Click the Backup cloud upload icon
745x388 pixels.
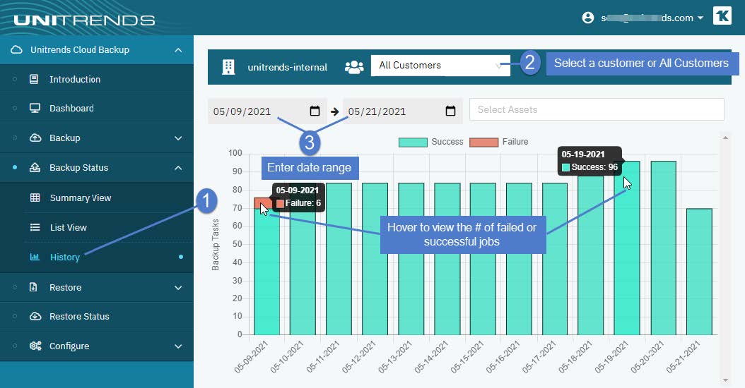(x=35, y=138)
